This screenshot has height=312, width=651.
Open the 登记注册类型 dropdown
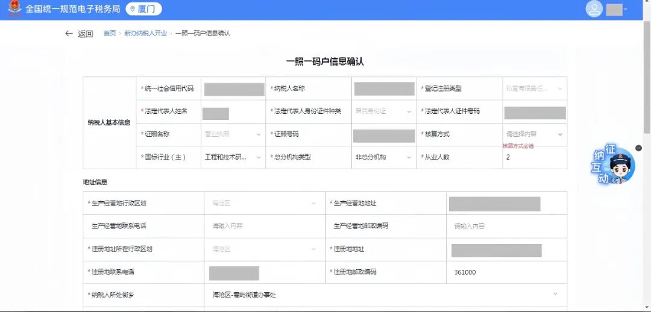(x=535, y=89)
